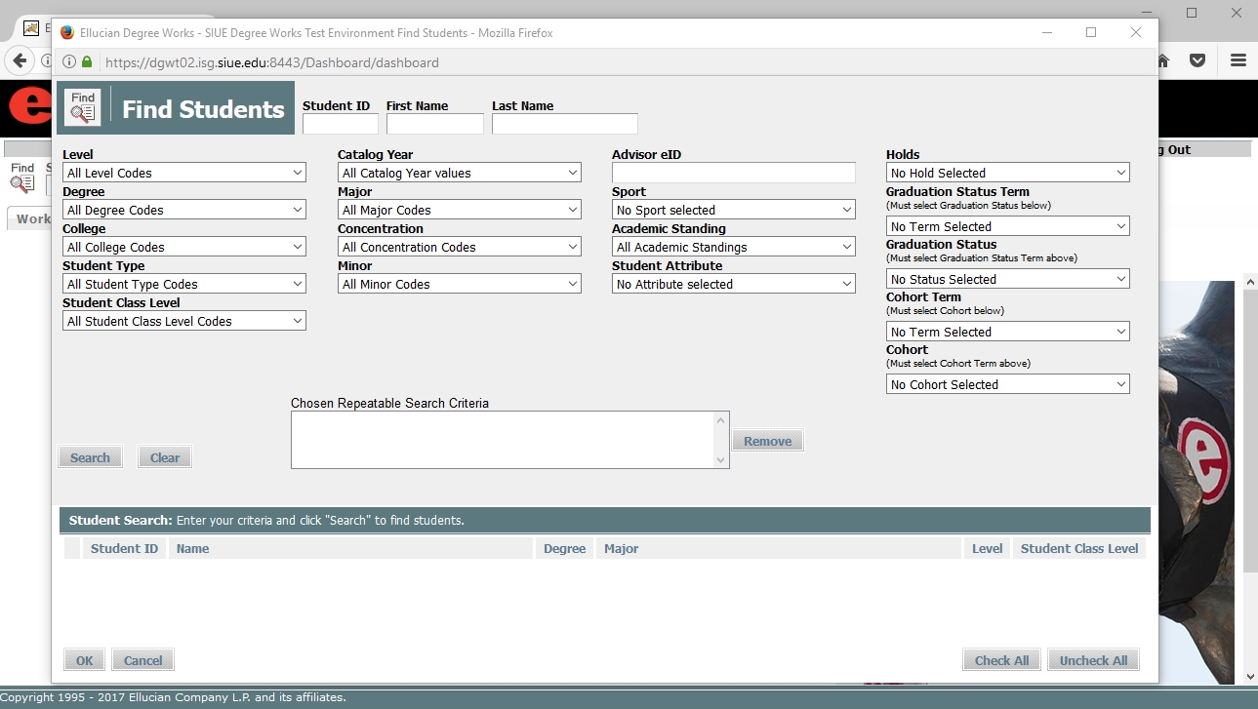The height and width of the screenshot is (709, 1258).
Task: Click the site information icon in address bar
Action: [x=69, y=62]
